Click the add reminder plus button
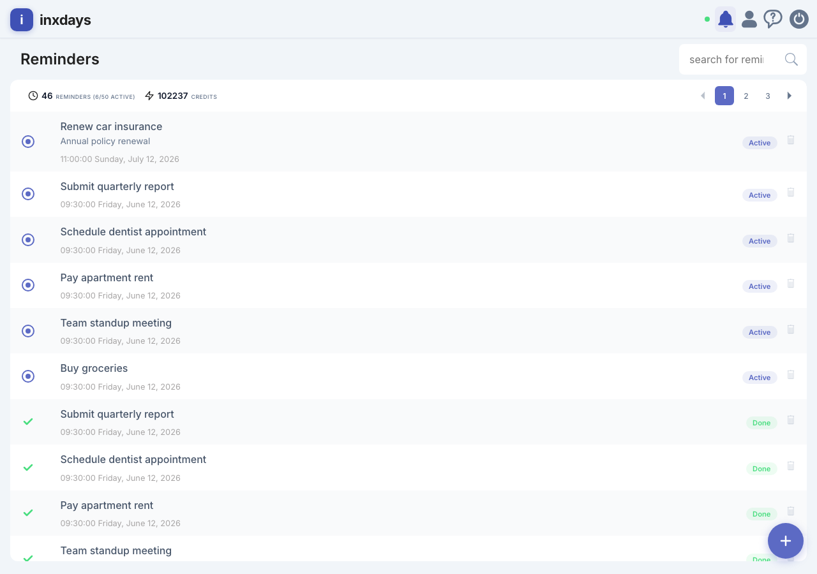Viewport: 817px width, 574px height. (x=786, y=541)
